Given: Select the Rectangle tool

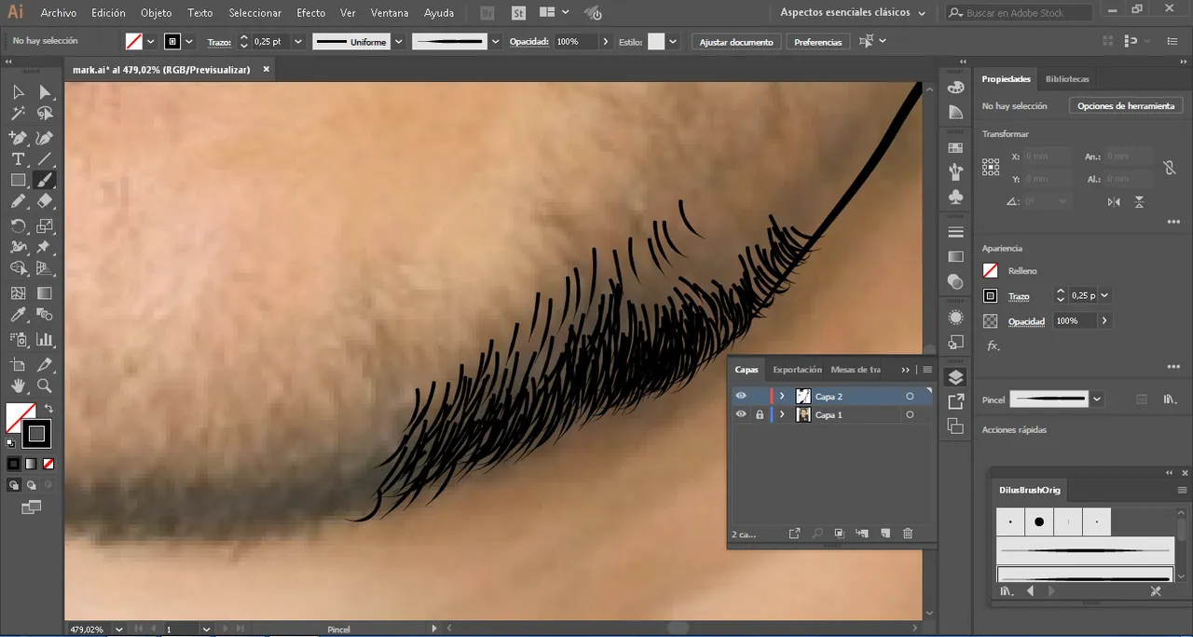Looking at the screenshot, I should [18, 181].
